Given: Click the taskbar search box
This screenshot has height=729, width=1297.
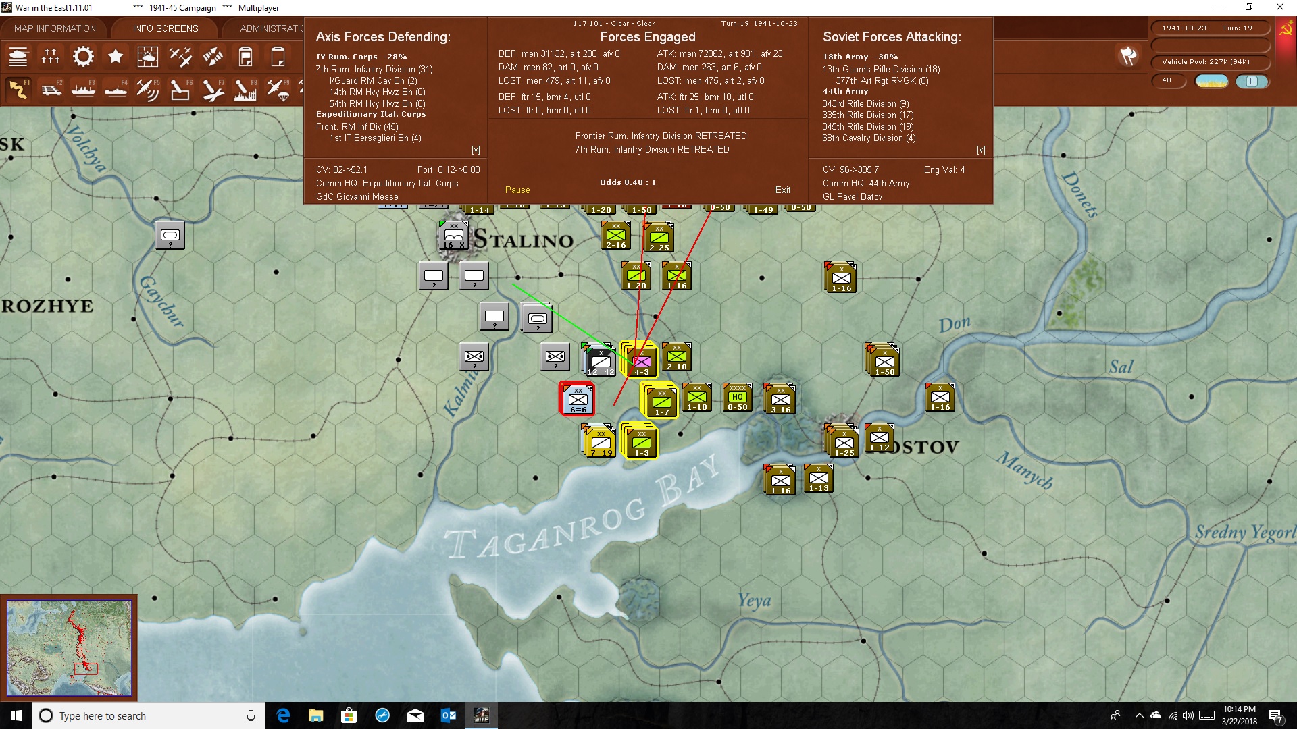Looking at the screenshot, I should tap(149, 715).
